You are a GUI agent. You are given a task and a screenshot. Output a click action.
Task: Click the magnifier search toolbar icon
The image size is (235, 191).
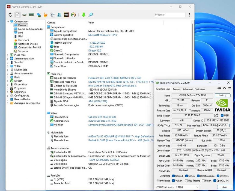click(x=91, y=15)
